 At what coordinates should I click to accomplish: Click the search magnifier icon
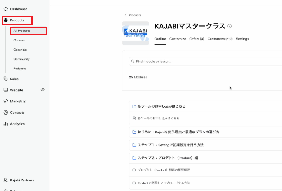coord(133,62)
